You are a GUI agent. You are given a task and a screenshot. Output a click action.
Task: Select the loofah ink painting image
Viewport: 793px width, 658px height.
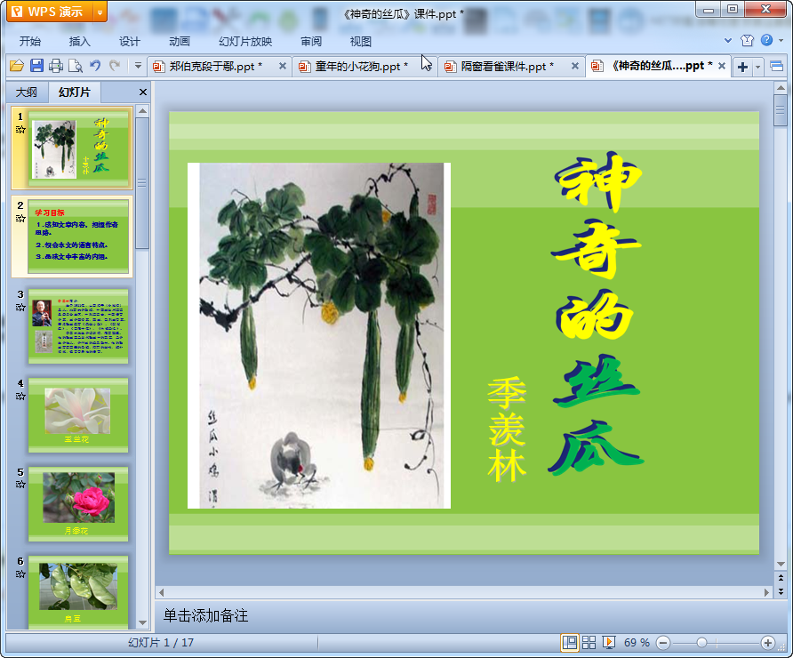319,335
